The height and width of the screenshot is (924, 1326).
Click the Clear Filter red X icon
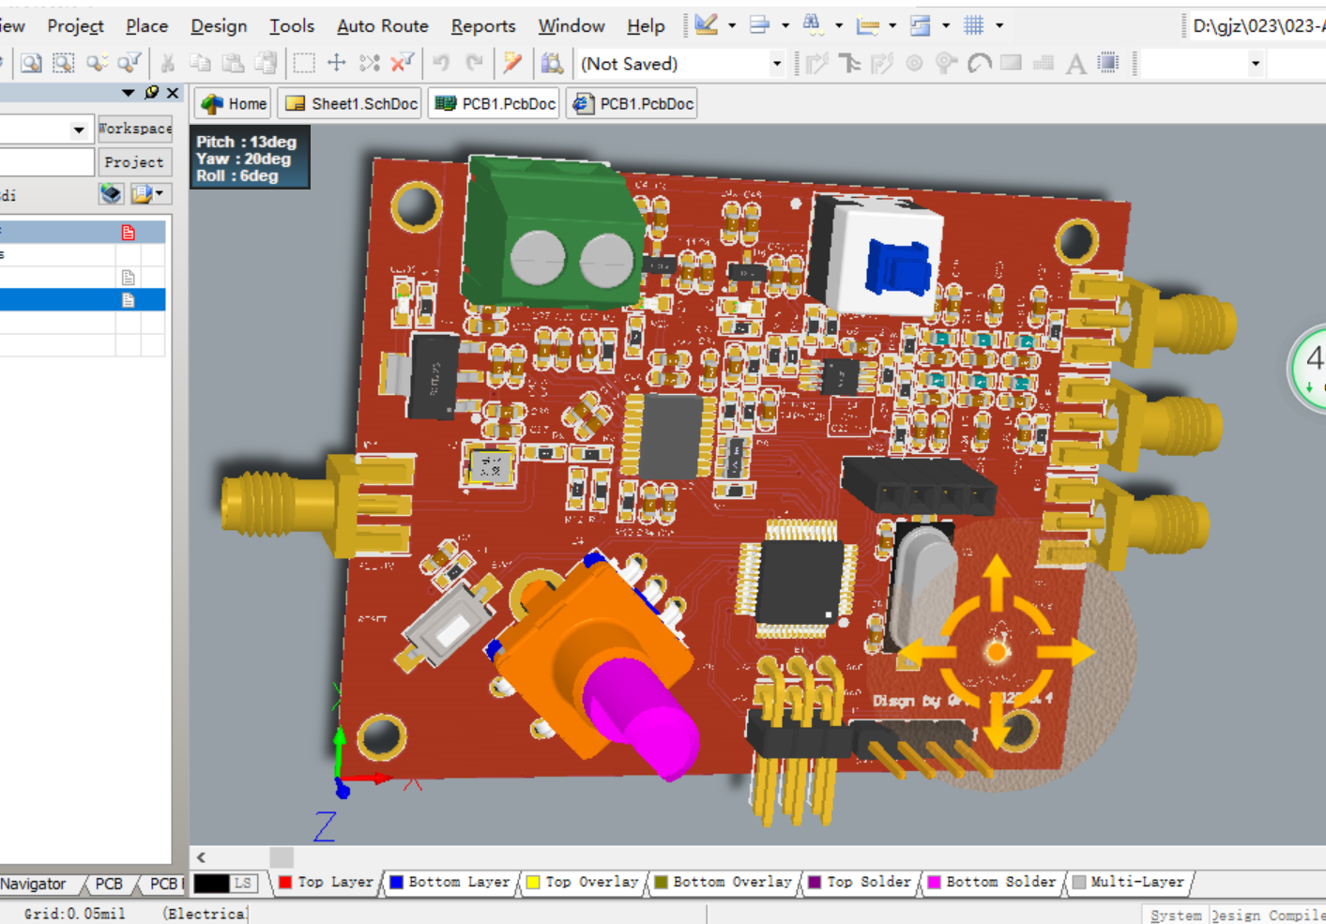coord(403,64)
